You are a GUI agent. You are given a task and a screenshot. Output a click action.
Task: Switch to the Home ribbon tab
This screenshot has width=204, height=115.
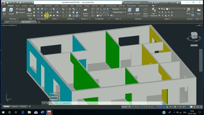tap(10, 6)
